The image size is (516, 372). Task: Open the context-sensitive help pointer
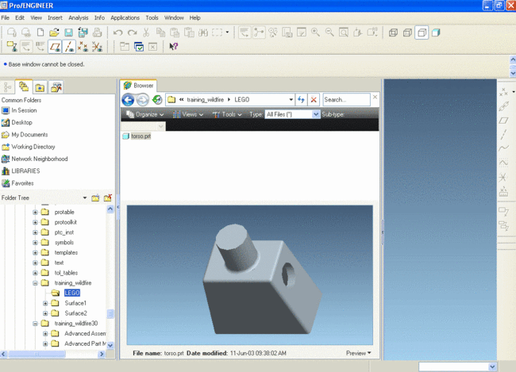[173, 47]
